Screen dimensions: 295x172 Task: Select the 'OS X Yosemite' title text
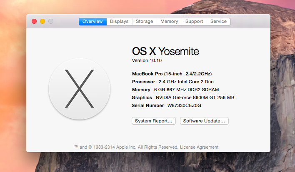pos(165,51)
